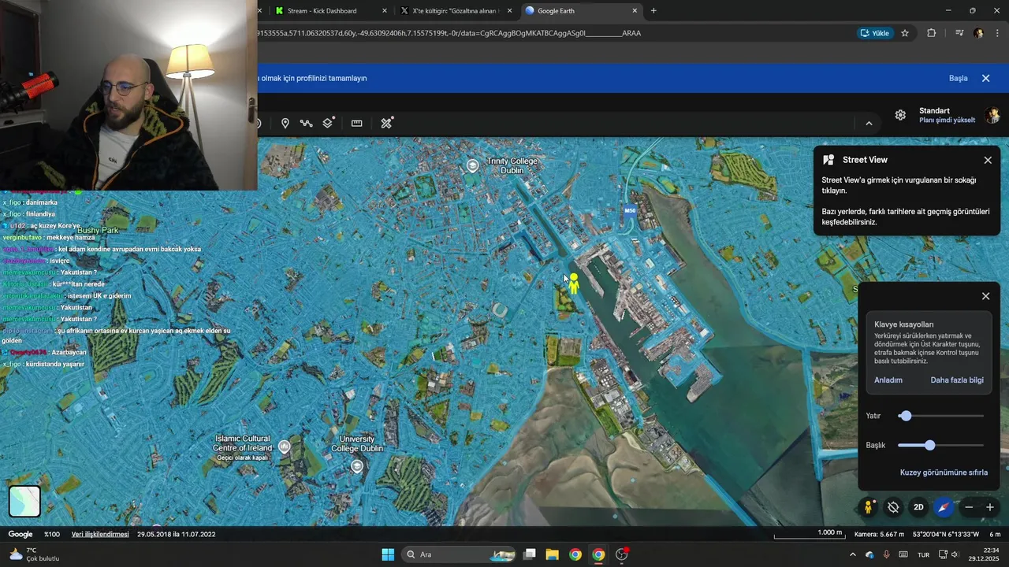Click the coordinates 53°20'04"N 6°13'33"W
The height and width of the screenshot is (567, 1009).
coord(946,534)
